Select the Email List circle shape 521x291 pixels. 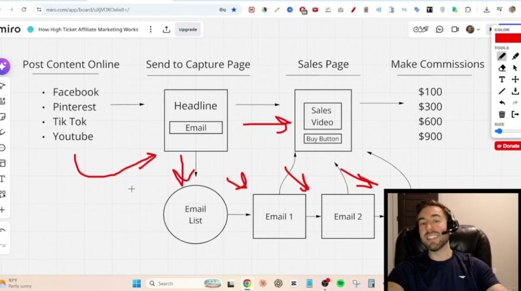(195, 214)
